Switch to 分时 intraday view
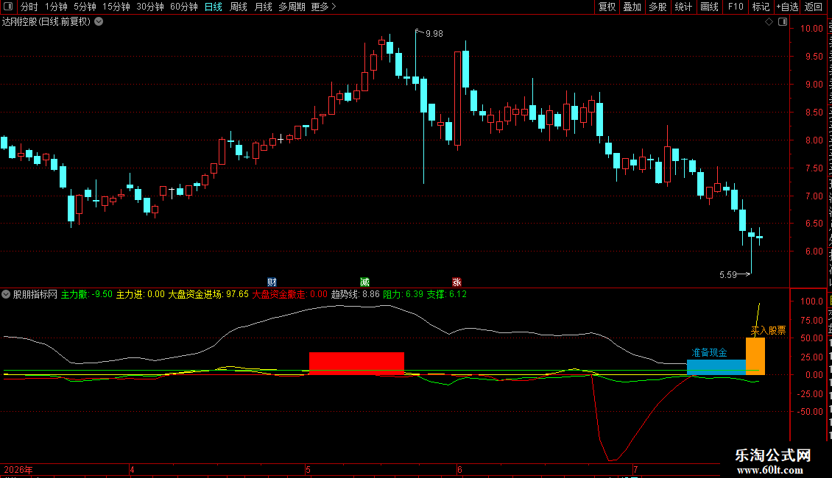Screen dimensions: 832x478 [x=29, y=7]
